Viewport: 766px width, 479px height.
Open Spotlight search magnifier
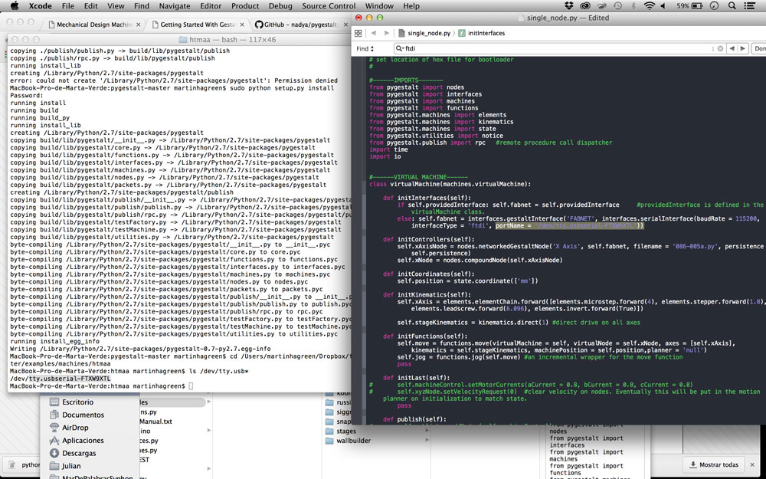click(732, 6)
